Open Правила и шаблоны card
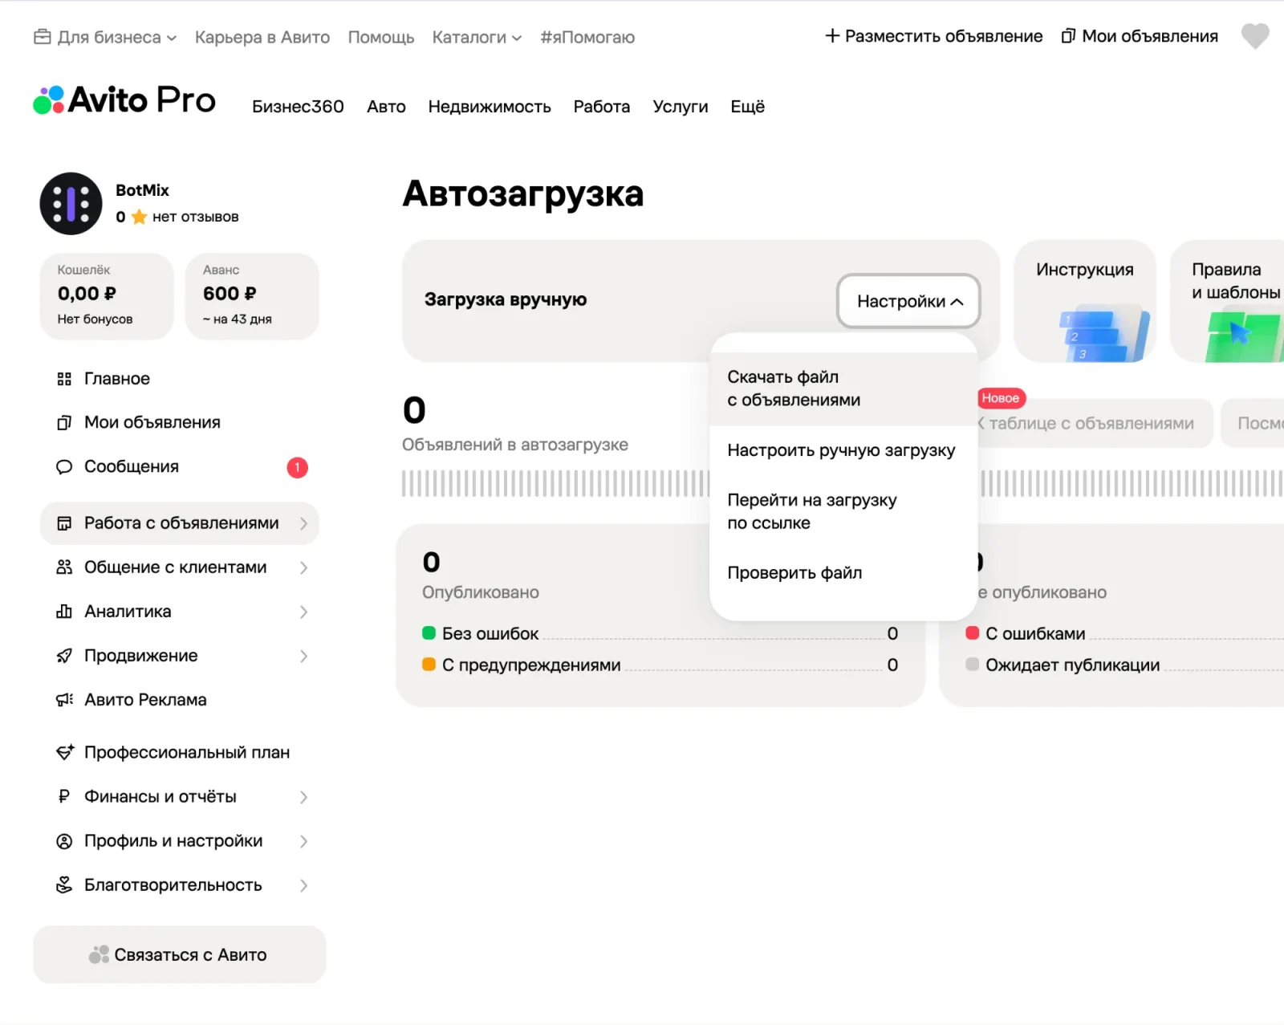The width and height of the screenshot is (1284, 1025). [1227, 301]
